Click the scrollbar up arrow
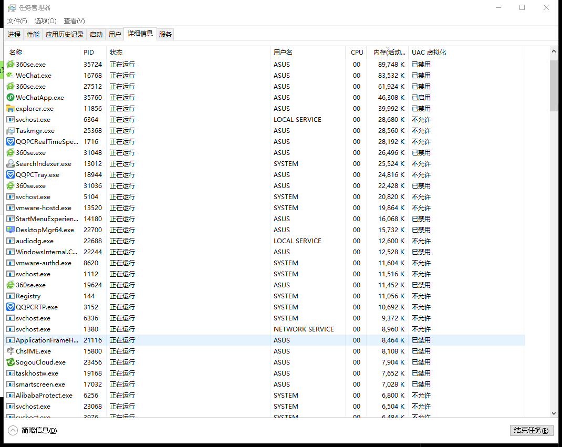 [x=554, y=51]
